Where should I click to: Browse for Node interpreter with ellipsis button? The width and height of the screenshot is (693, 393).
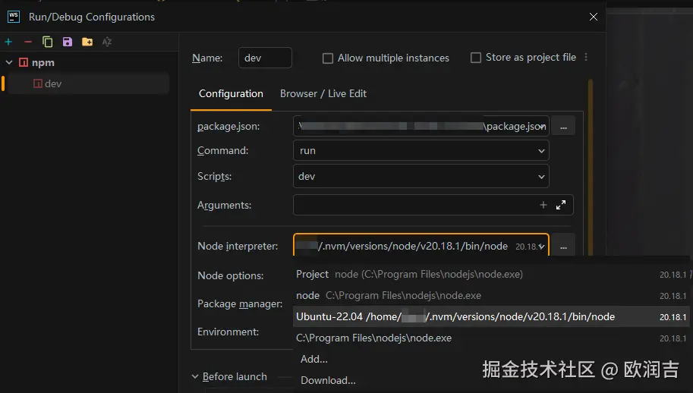tap(563, 246)
